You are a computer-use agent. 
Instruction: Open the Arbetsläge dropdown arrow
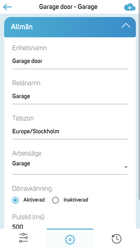(x=126, y=167)
